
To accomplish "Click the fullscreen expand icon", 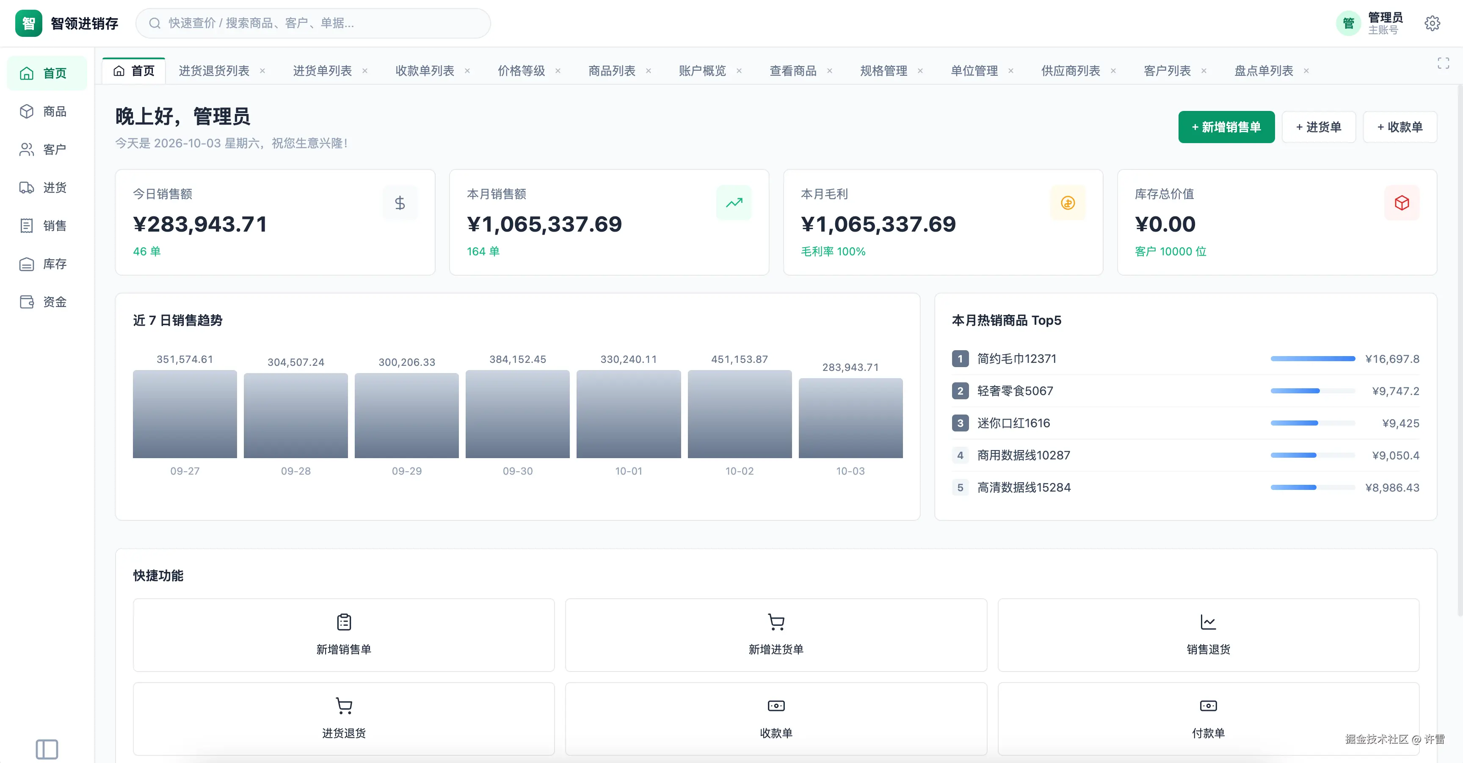I will click(x=1443, y=63).
